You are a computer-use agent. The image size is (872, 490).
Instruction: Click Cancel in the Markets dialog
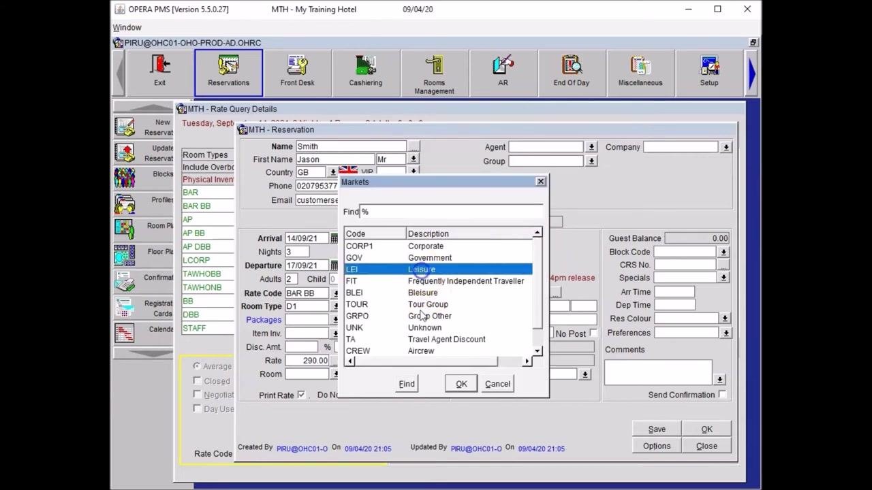click(x=497, y=384)
